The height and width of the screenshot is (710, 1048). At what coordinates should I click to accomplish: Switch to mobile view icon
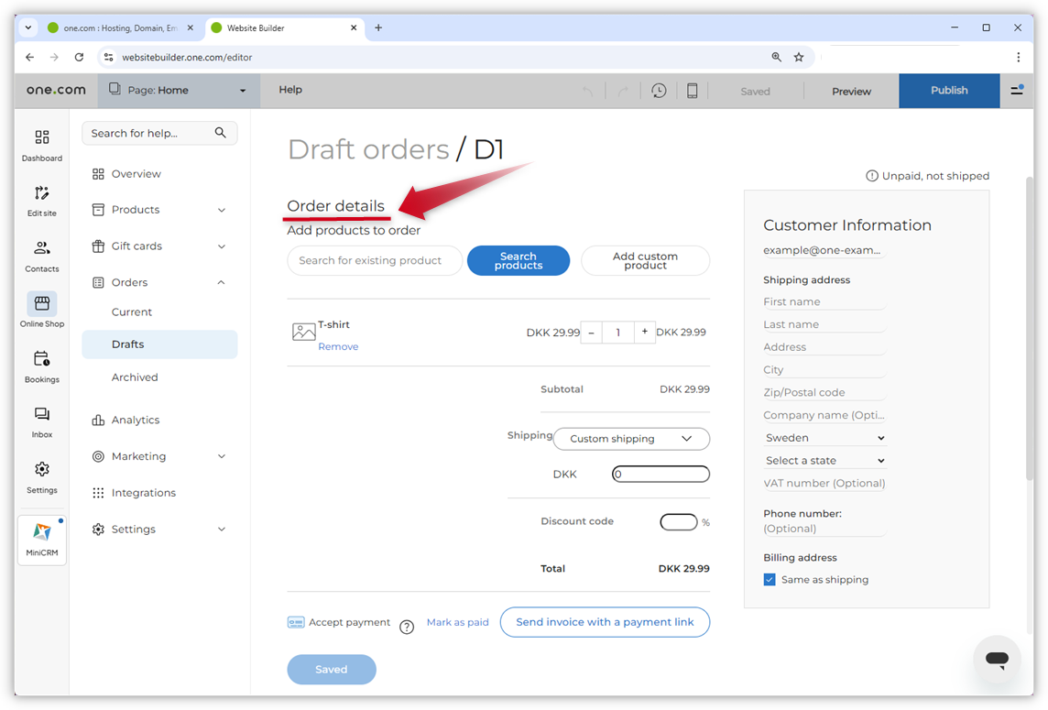(x=693, y=91)
